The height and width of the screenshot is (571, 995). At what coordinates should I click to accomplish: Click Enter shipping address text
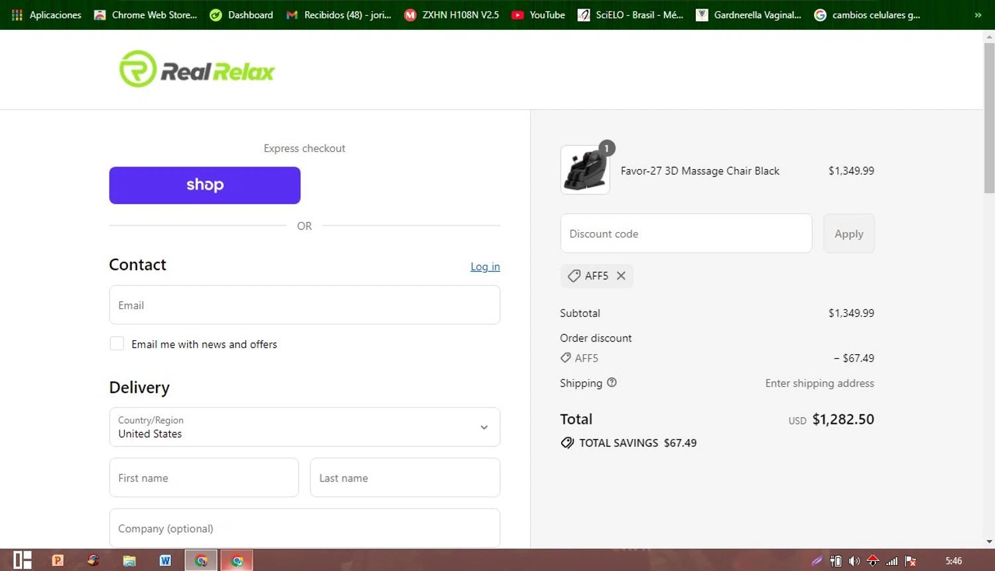click(x=820, y=383)
